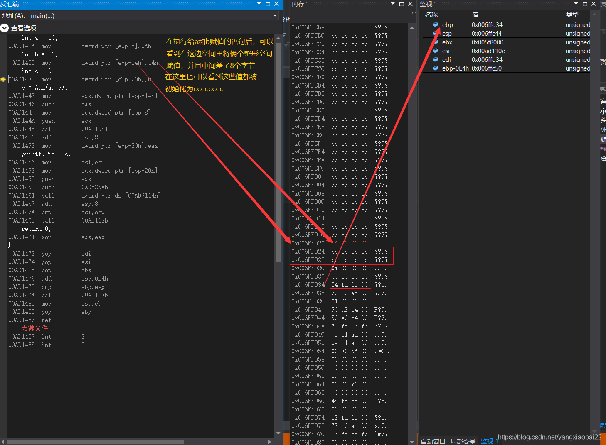This screenshot has height=445, width=606.
Task: Click the yellow current-instruction arrow at 00AD143C
Action: point(3,79)
